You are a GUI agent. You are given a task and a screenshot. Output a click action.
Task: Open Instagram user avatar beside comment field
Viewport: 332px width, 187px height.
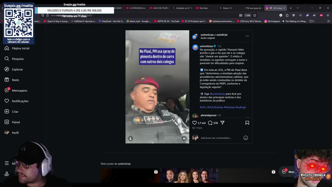pos(195,138)
